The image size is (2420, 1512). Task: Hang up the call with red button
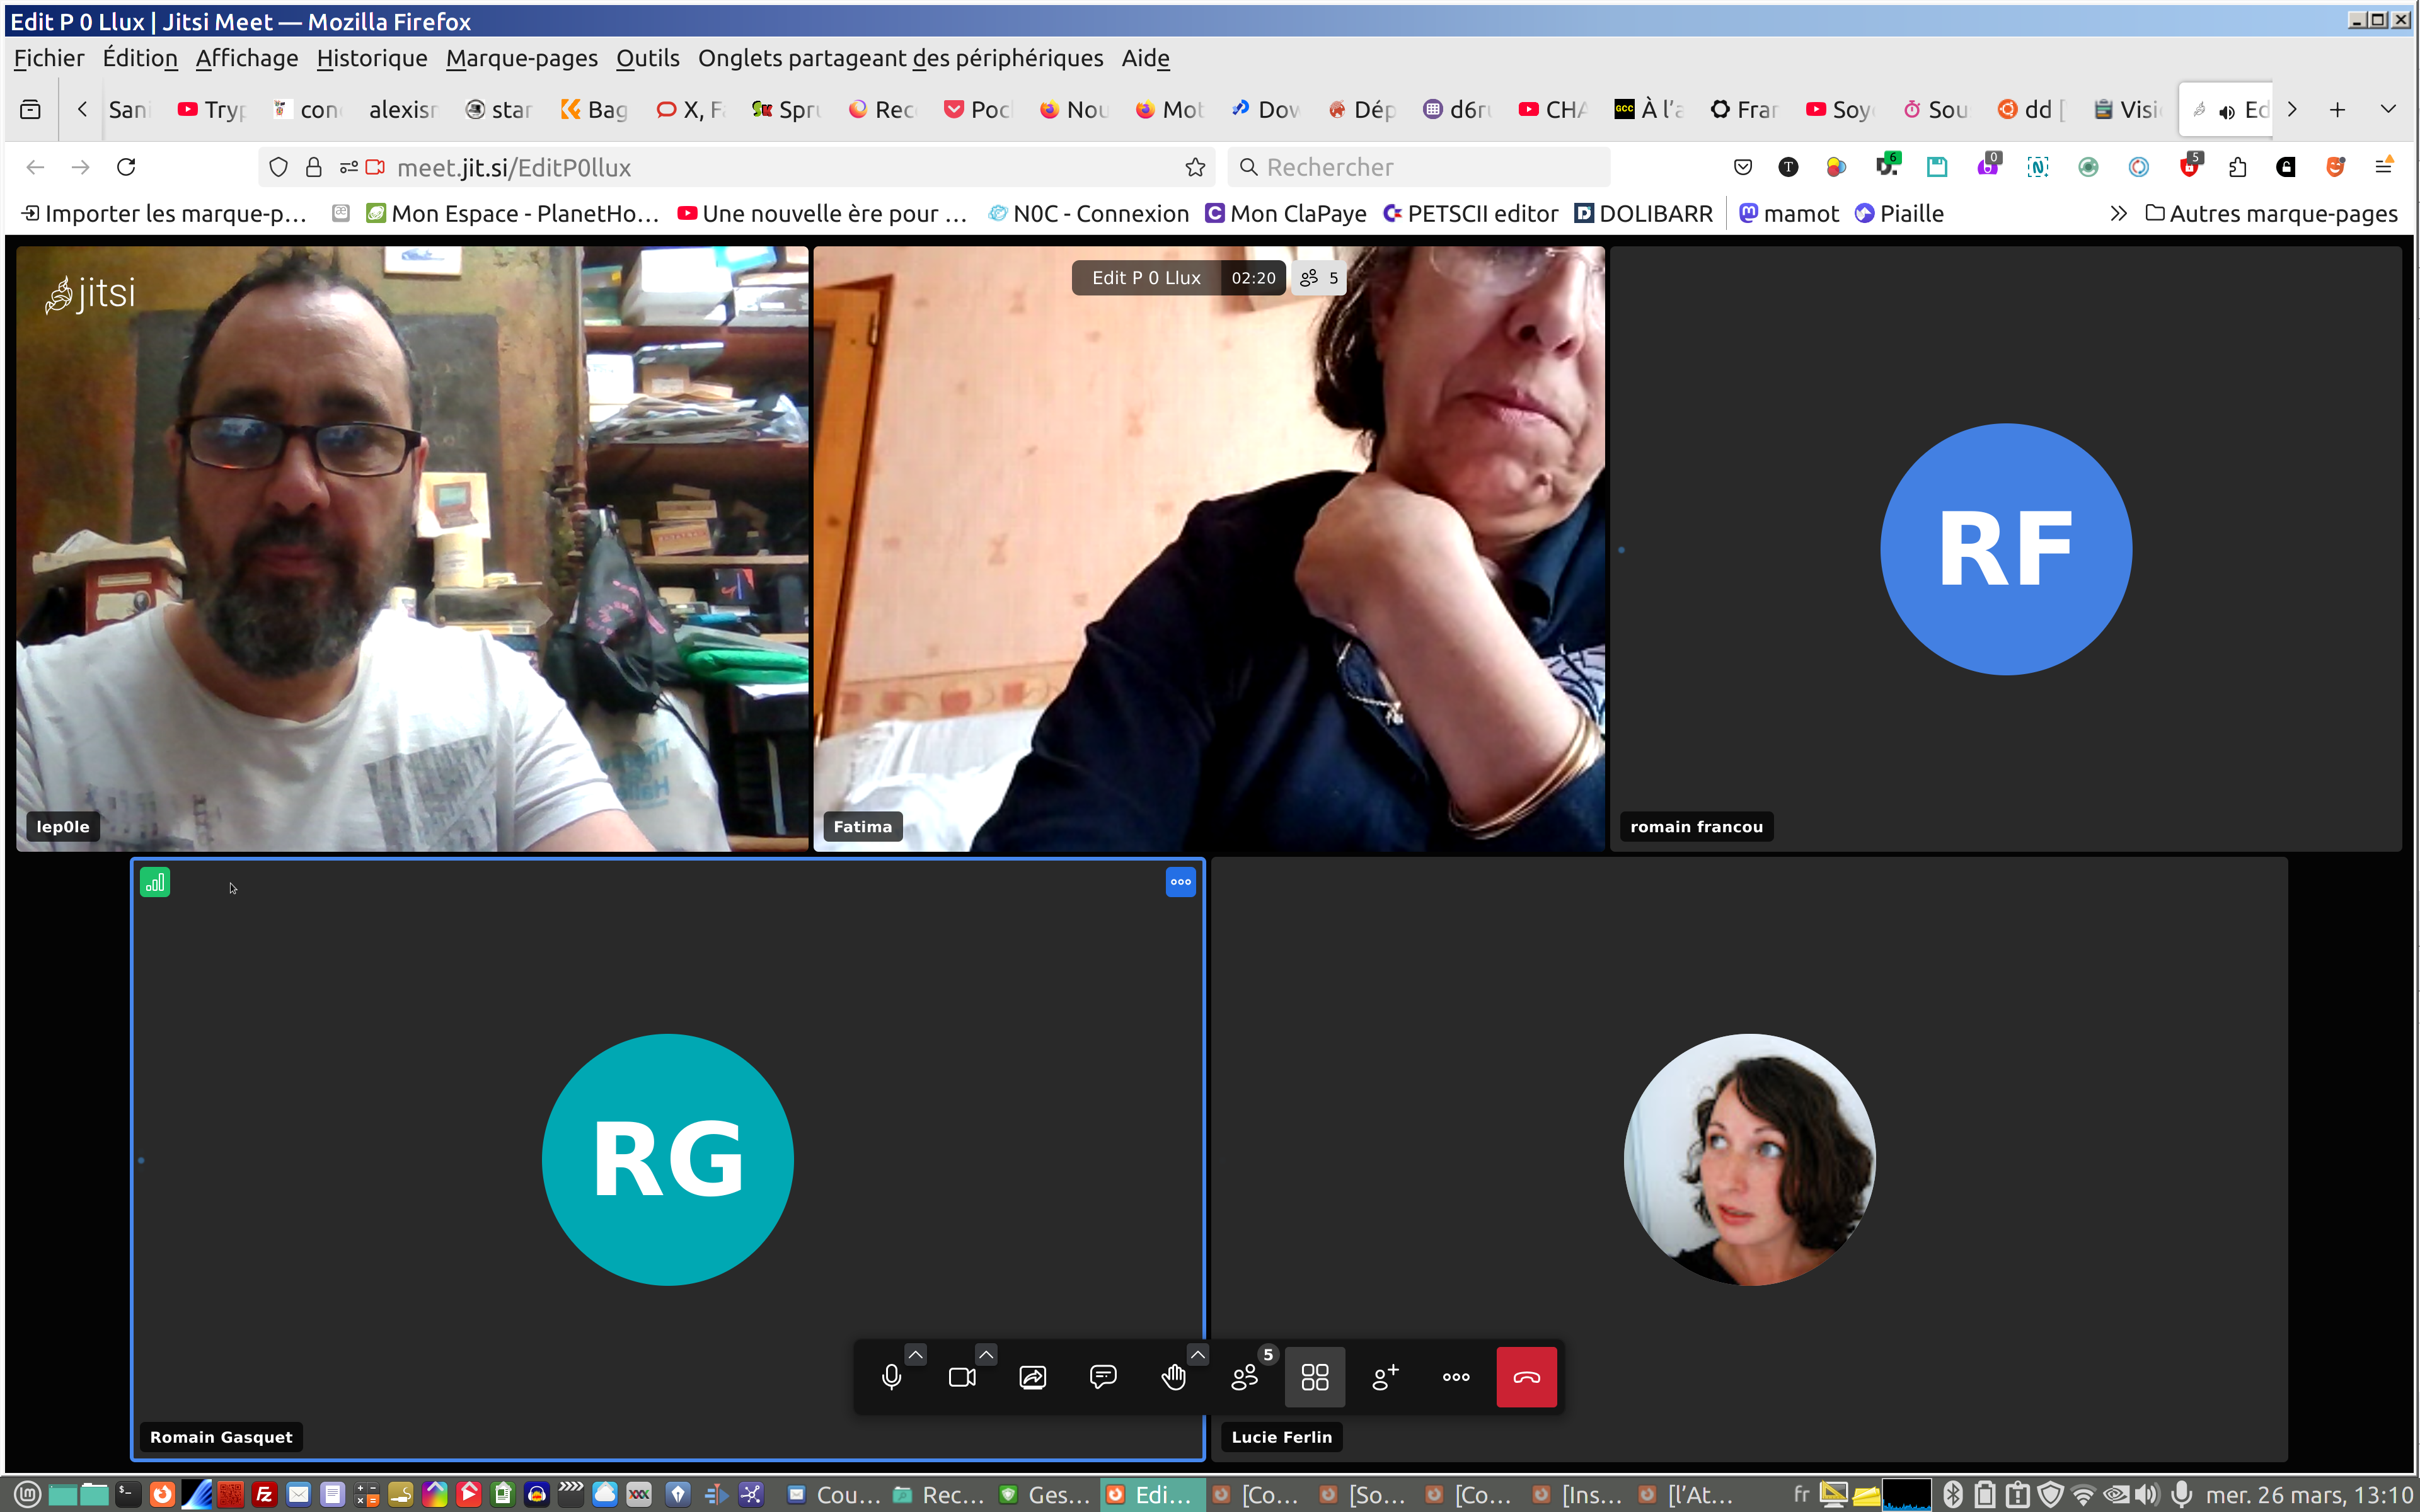click(1526, 1377)
